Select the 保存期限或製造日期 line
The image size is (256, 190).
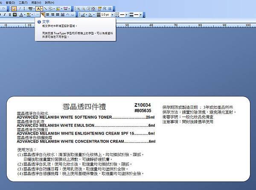(198, 107)
